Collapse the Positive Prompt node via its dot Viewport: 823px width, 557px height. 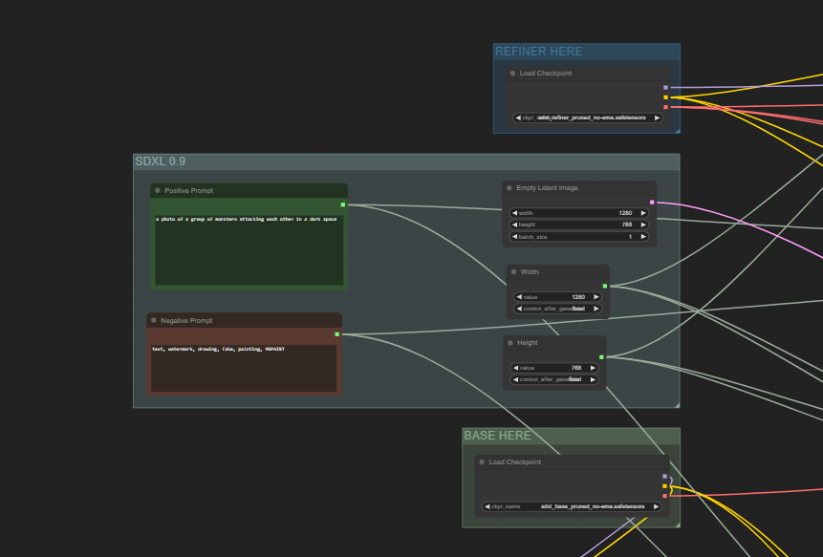coord(158,190)
